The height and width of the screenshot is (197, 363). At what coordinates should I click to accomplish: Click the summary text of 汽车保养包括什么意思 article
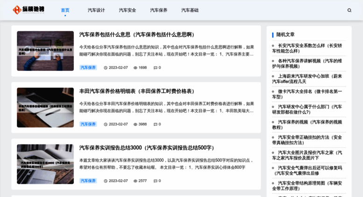(x=167, y=51)
